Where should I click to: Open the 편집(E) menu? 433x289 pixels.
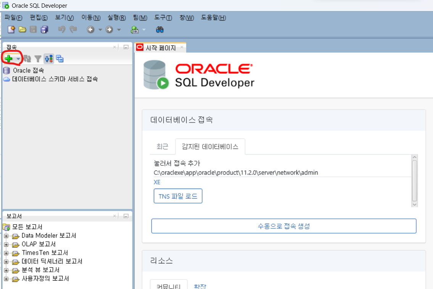[x=39, y=18]
